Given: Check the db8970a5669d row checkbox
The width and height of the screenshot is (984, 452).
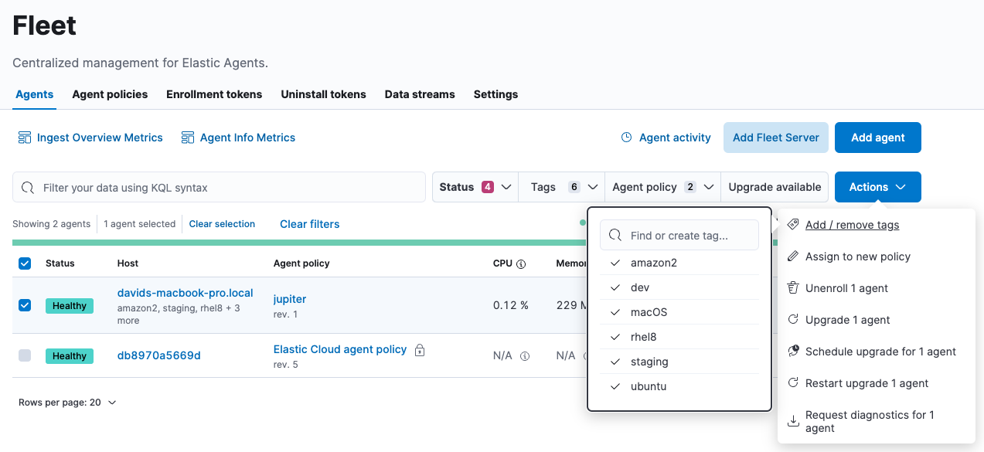Looking at the screenshot, I should [x=25, y=355].
